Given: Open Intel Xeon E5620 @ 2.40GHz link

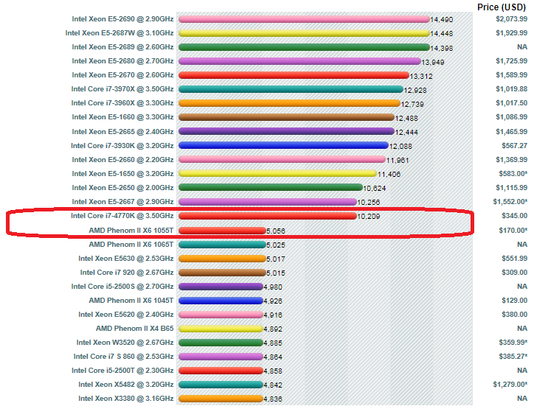Looking at the screenshot, I should coord(126,314).
